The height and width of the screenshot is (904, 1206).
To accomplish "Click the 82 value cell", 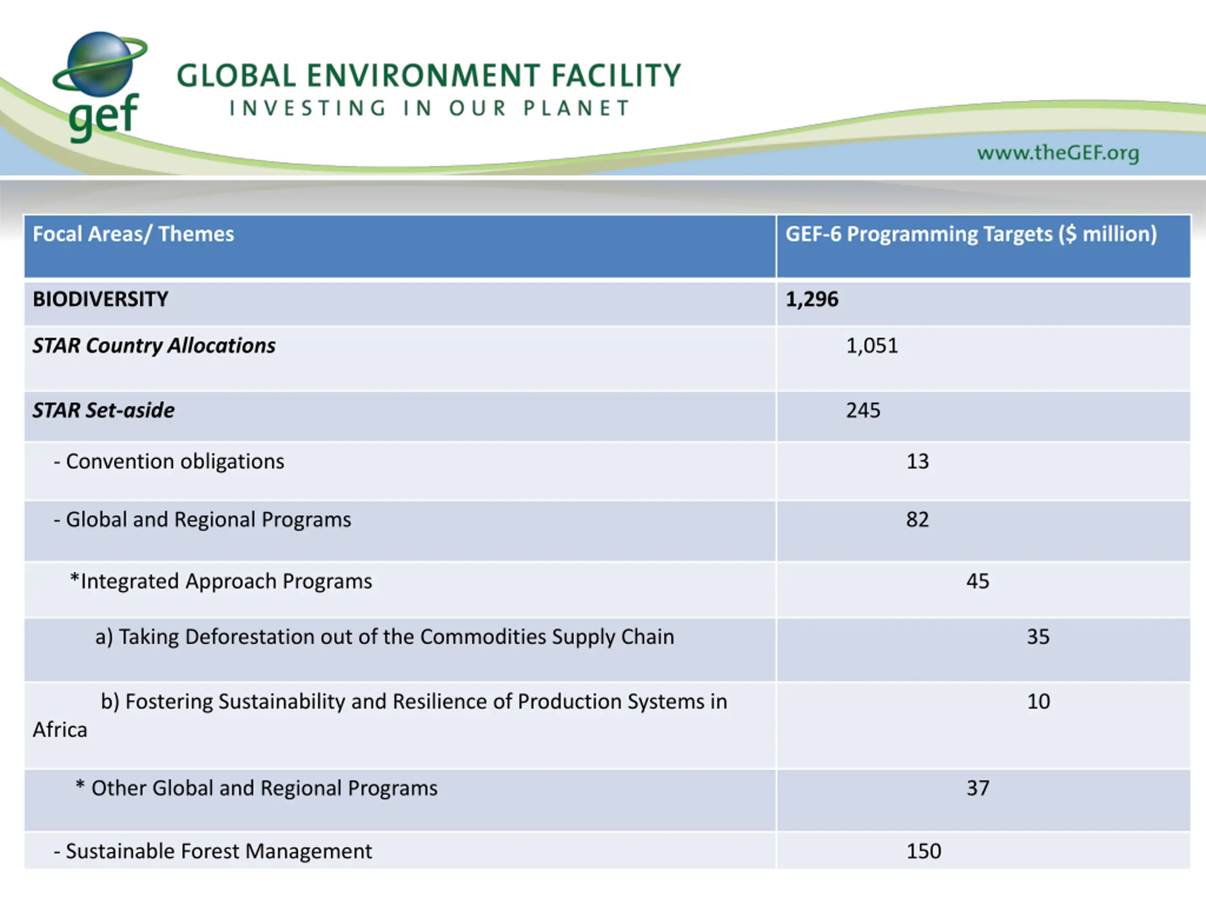I will click(x=983, y=531).
